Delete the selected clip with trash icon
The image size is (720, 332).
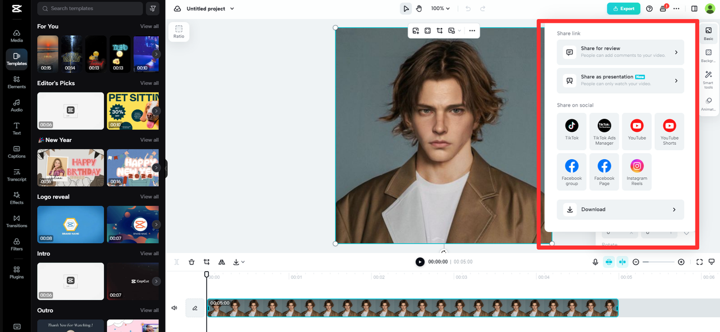[x=192, y=262]
